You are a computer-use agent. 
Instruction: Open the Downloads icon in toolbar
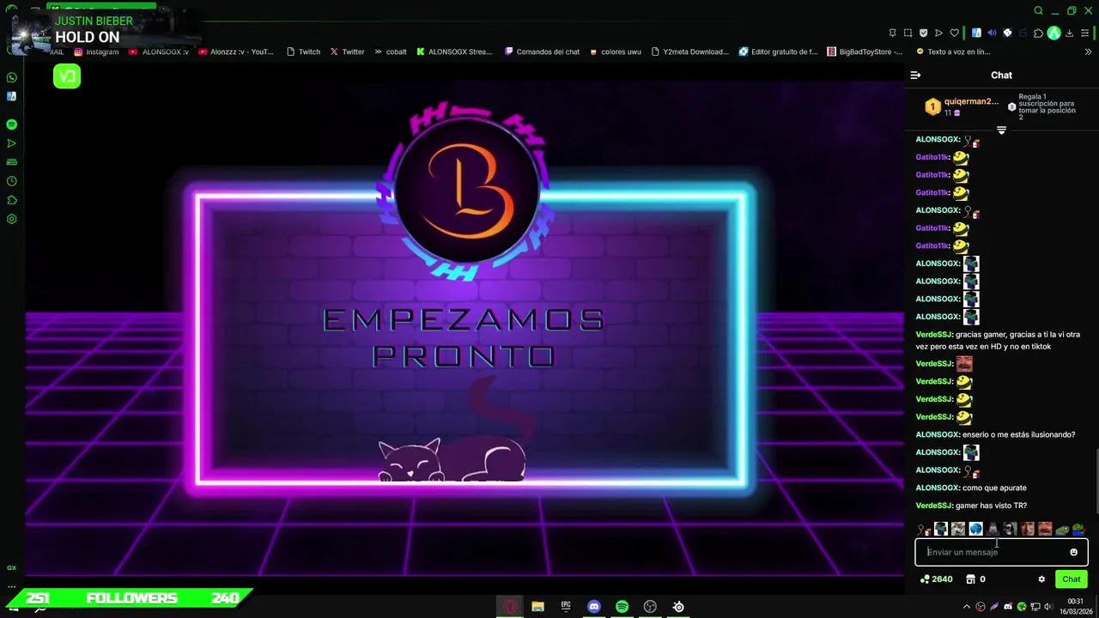1070,33
